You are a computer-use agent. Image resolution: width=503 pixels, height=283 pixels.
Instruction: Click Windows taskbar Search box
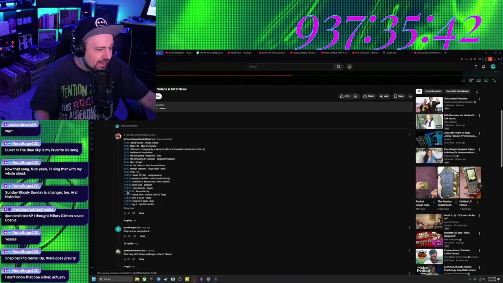click(x=116, y=279)
